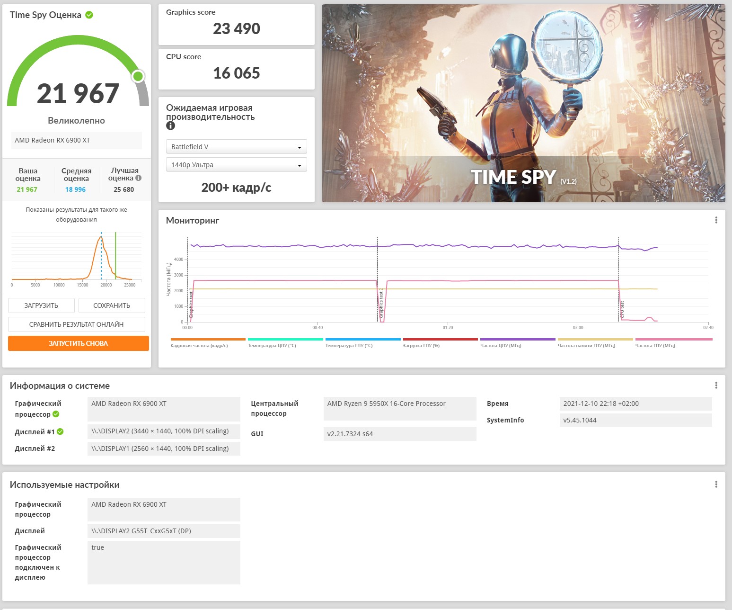The image size is (732, 610).
Task: Click the green check beside Графический процессор in system info
Action: tap(56, 414)
